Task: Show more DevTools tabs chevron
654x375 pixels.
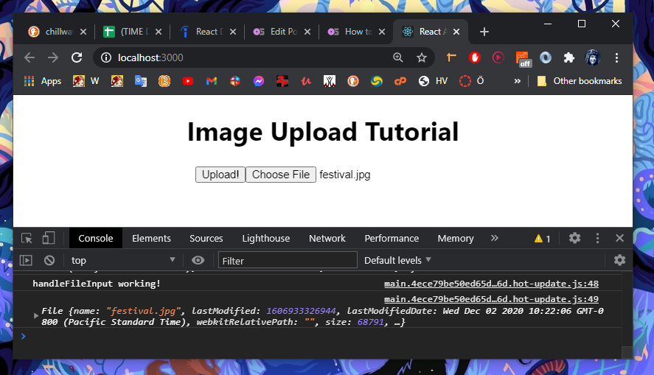Action: tap(494, 238)
